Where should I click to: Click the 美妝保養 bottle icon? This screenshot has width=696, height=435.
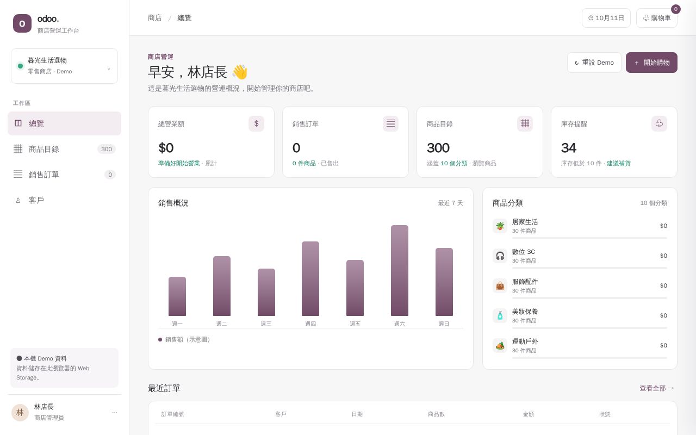coord(500,315)
